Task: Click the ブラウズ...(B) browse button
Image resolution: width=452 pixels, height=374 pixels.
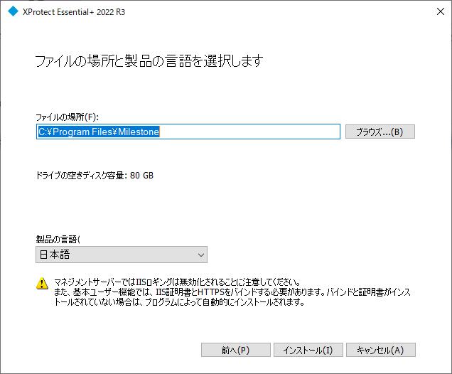Action: (380, 132)
